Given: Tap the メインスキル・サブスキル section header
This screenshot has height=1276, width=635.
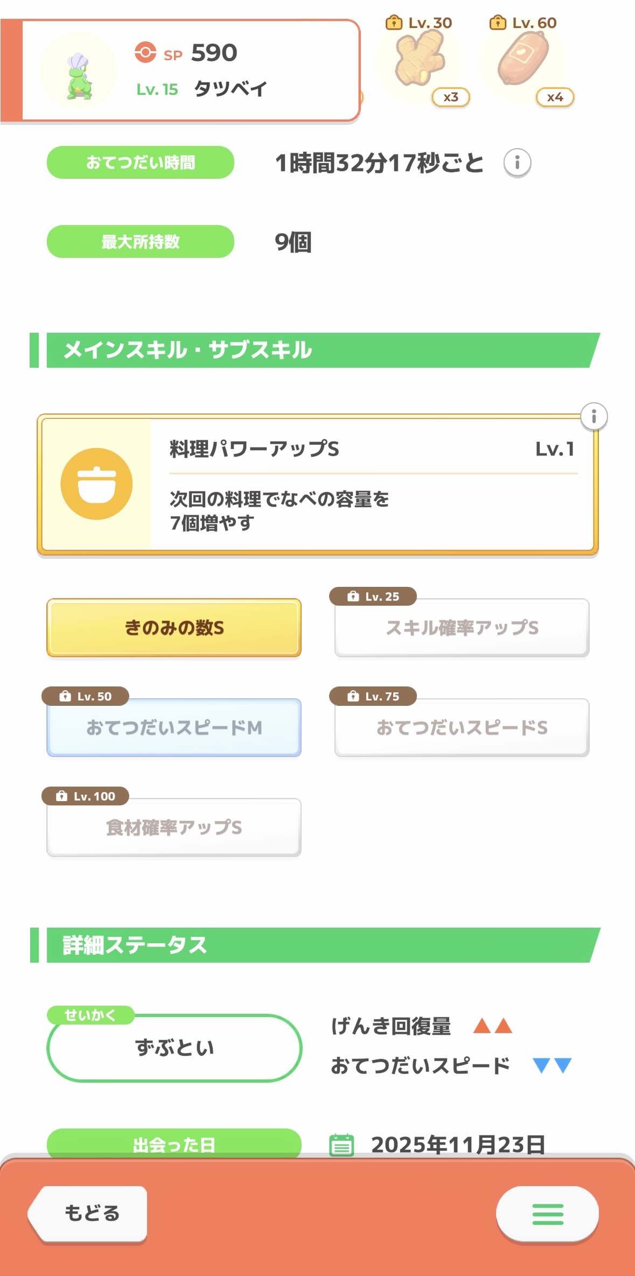Looking at the screenshot, I should [x=318, y=350].
